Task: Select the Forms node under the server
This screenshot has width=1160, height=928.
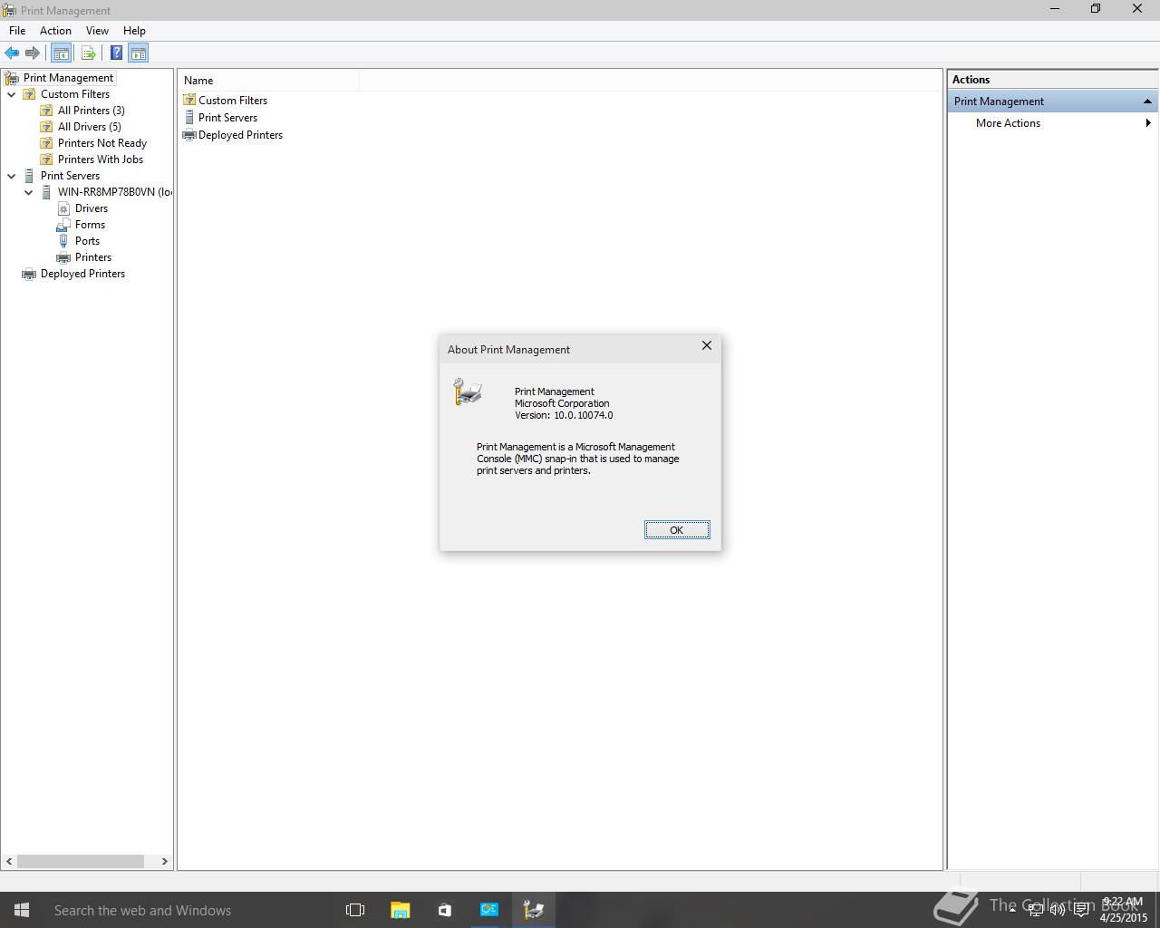Action: pyautogui.click(x=90, y=225)
